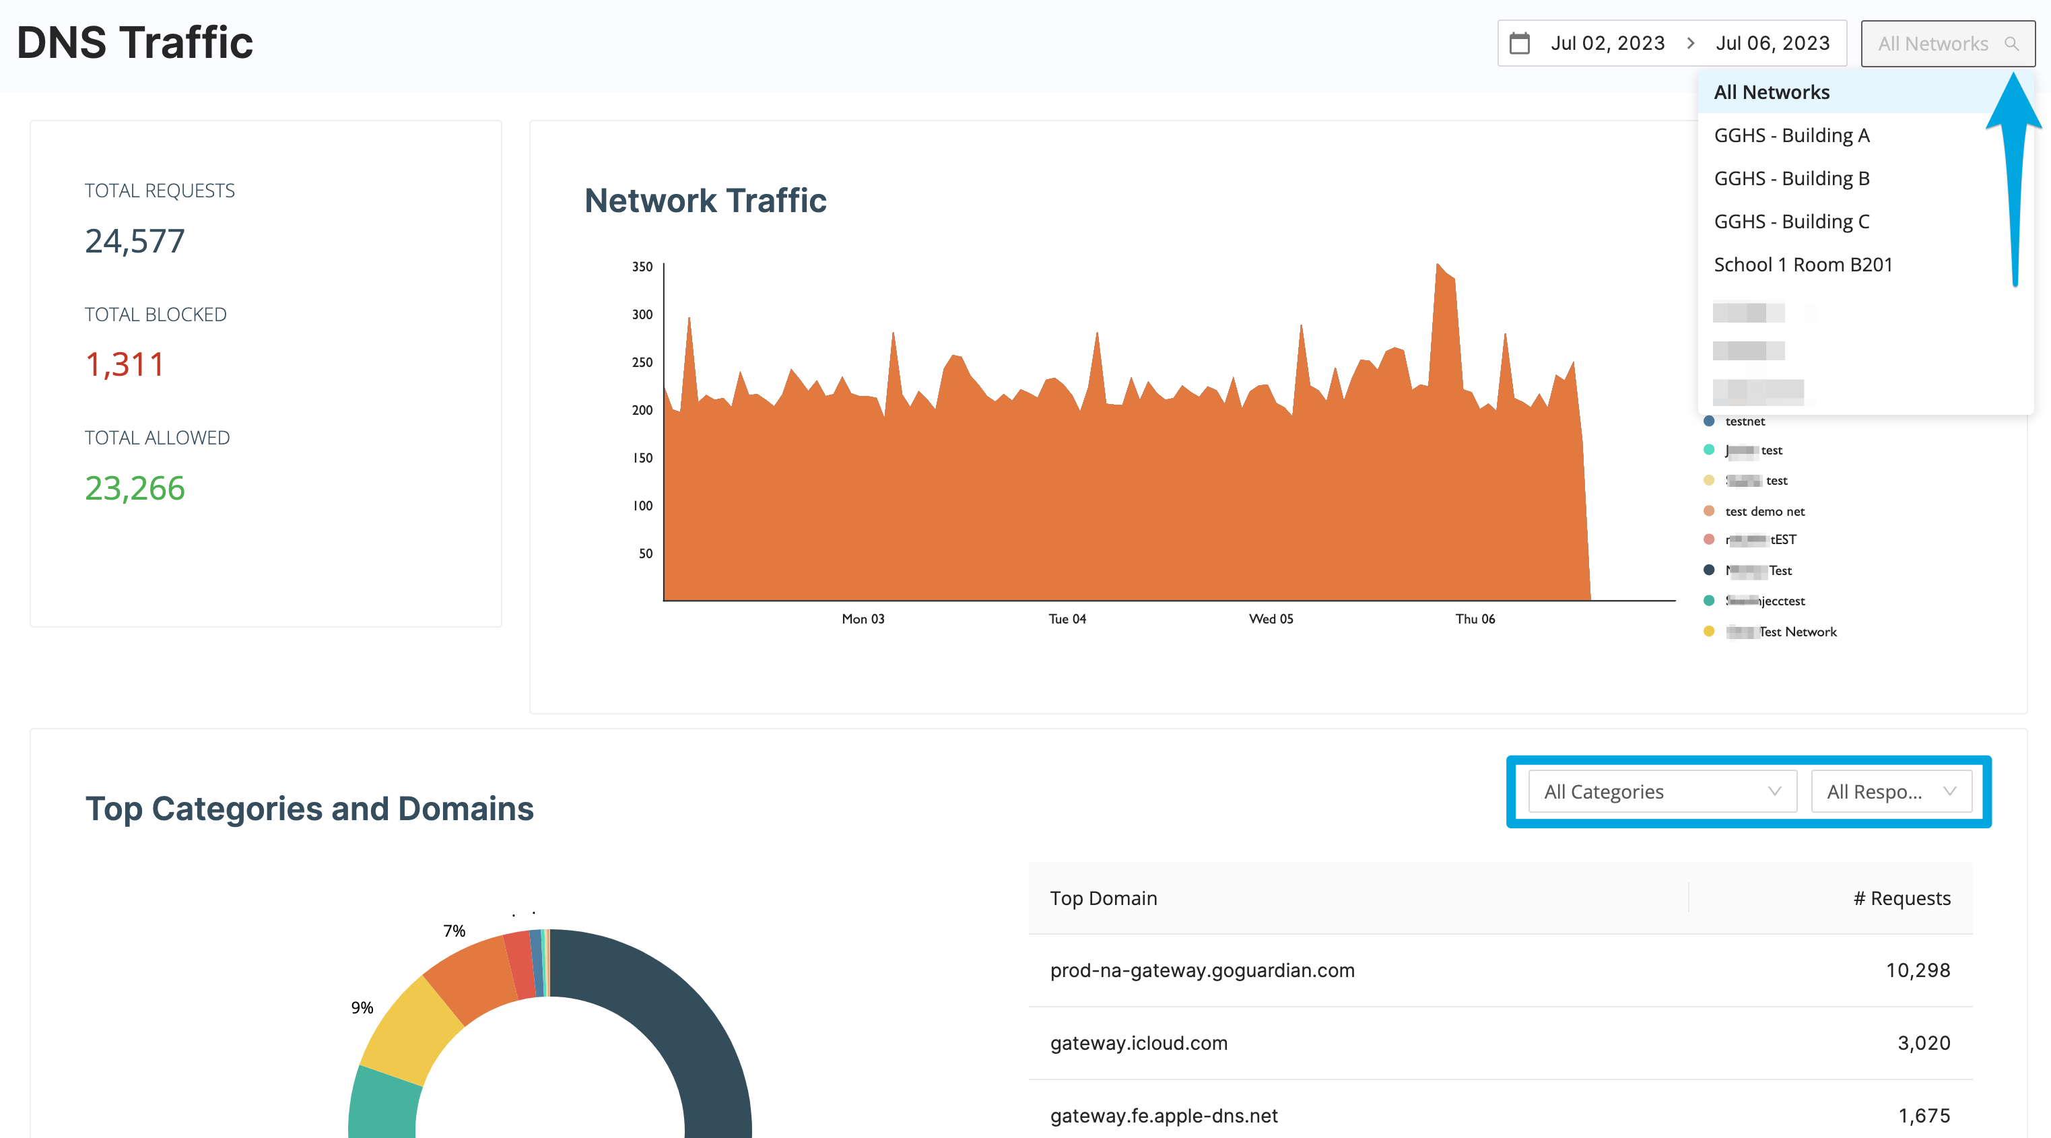
Task: Choose All Networks from the dropdown list
Action: pos(1865,92)
